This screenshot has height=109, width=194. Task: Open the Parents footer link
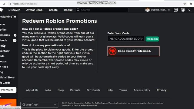(75, 90)
